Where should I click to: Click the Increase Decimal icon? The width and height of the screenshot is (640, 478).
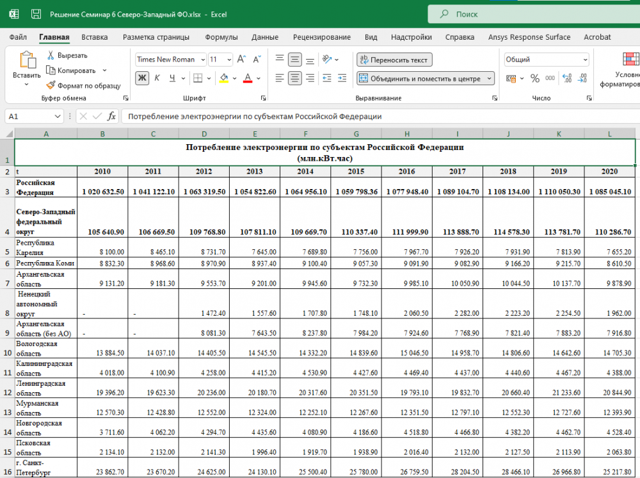click(x=566, y=78)
